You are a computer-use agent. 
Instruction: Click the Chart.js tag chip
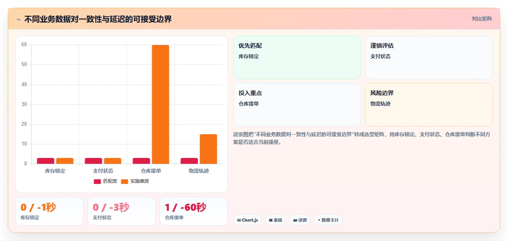click(248, 220)
